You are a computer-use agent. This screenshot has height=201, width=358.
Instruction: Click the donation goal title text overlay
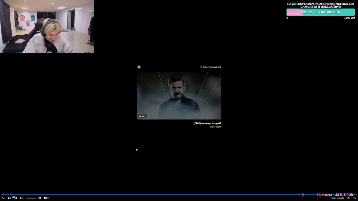tap(321, 5)
